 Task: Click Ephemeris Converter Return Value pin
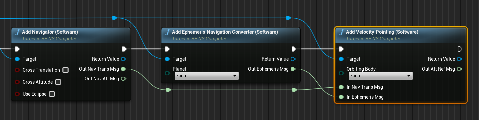[293, 59]
